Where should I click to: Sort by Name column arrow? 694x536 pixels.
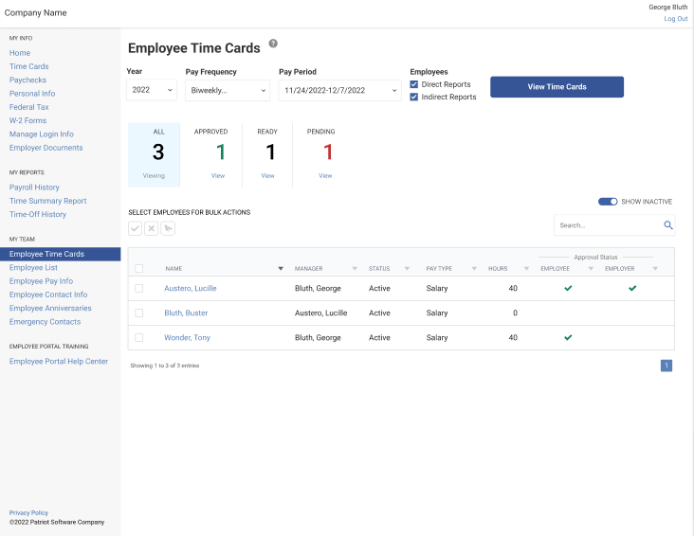(x=281, y=268)
